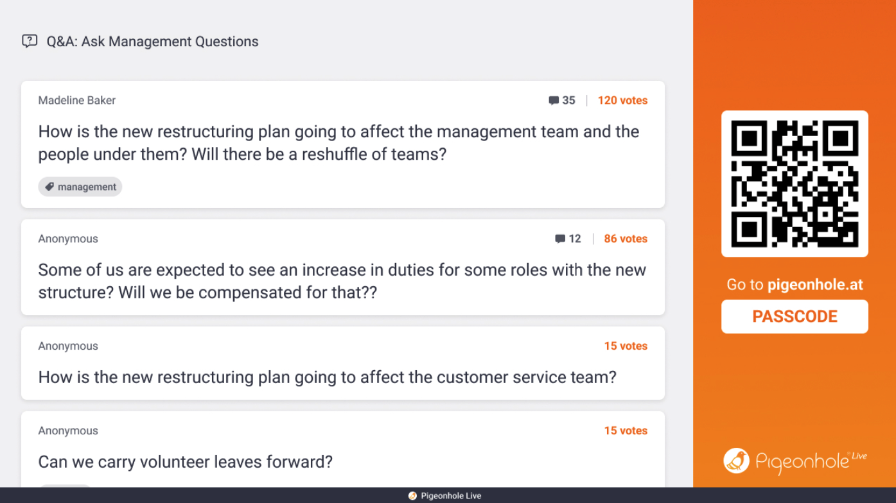This screenshot has width=896, height=503.
Task: Click the Pigeonhole Live bottom bar label
Action: (451, 496)
